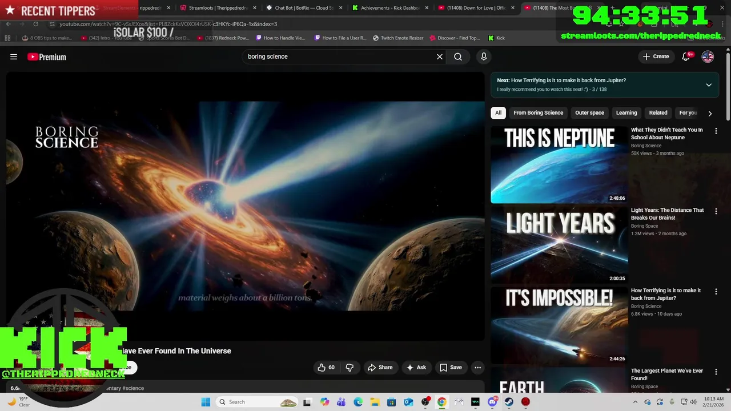Image resolution: width=731 pixels, height=411 pixels.
Task: Open How Terrifying back from Jupiter title
Action: [665, 294]
